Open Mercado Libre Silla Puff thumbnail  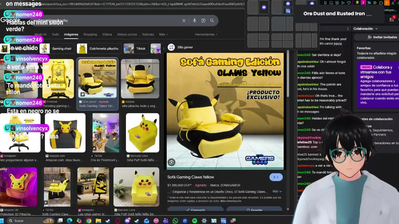click(x=142, y=133)
